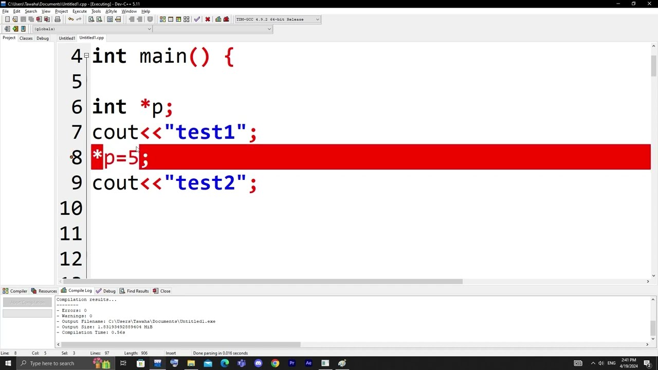Switch to the Untitled1 editor tab
Viewport: 658px width, 370px height.
(67, 38)
